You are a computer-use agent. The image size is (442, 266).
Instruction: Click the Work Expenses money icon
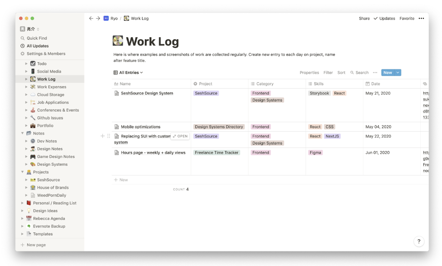33,87
